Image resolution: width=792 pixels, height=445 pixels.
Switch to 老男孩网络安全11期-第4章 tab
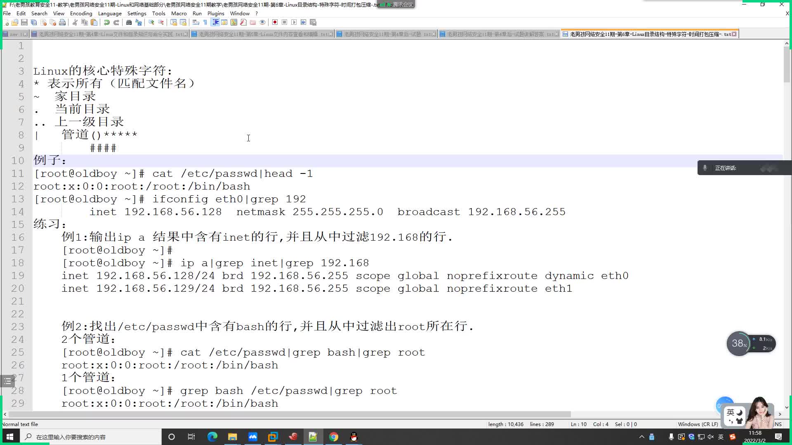[x=109, y=34]
